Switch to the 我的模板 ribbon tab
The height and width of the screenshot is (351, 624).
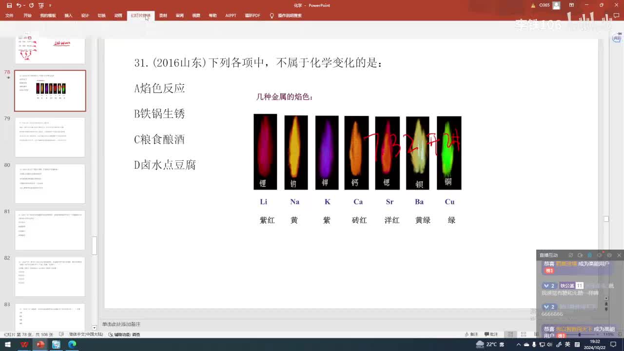[48, 16]
